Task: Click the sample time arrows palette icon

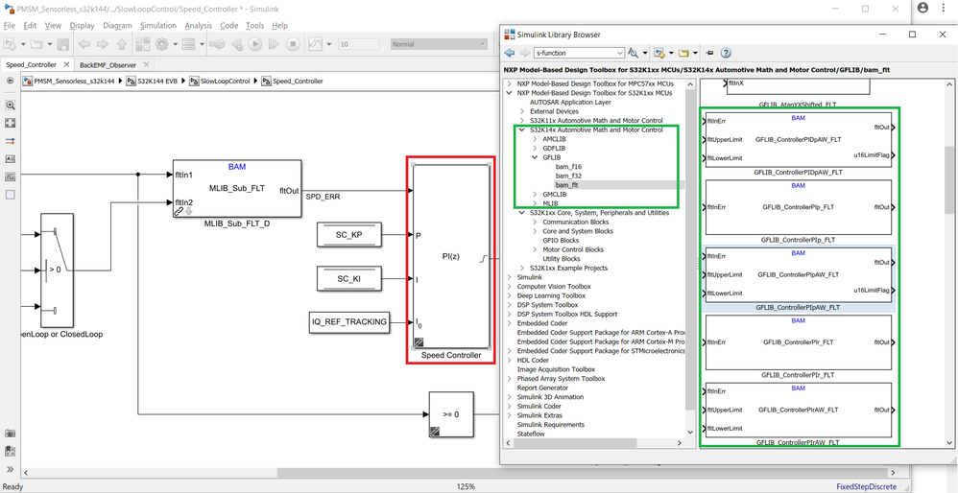Action: tap(10, 141)
